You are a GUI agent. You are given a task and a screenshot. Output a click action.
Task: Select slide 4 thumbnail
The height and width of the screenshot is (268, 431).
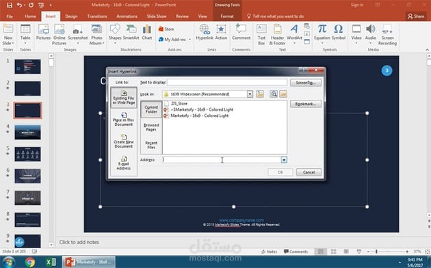click(27, 132)
